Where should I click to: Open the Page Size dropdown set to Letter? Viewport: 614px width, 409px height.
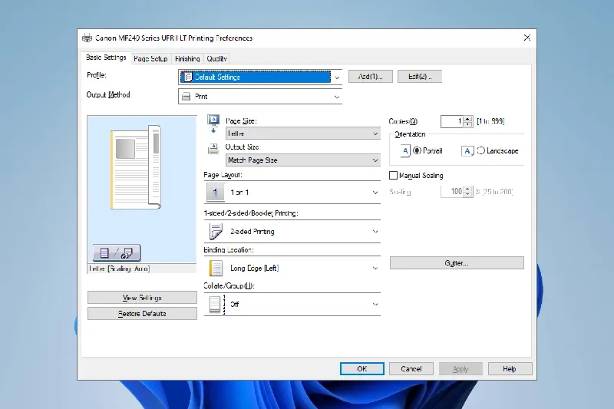click(303, 134)
